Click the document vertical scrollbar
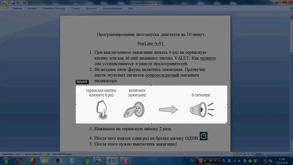 point(291,78)
